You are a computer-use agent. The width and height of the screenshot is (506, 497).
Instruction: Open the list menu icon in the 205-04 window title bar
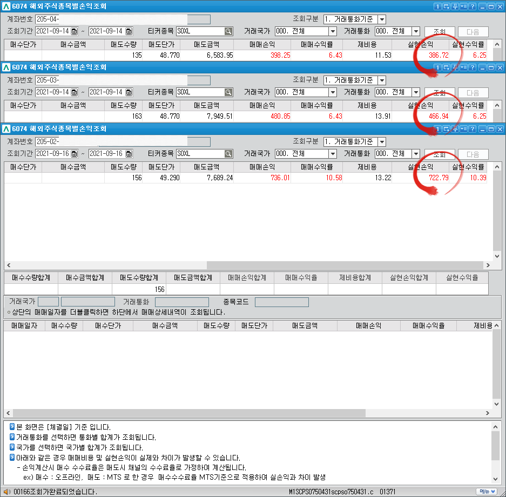tap(464, 6)
